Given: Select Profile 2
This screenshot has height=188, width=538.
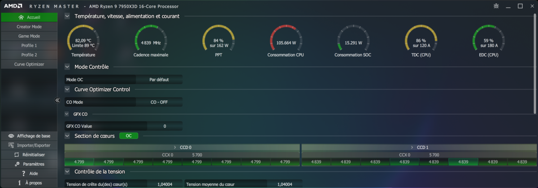Looking at the screenshot, I should coord(29,55).
